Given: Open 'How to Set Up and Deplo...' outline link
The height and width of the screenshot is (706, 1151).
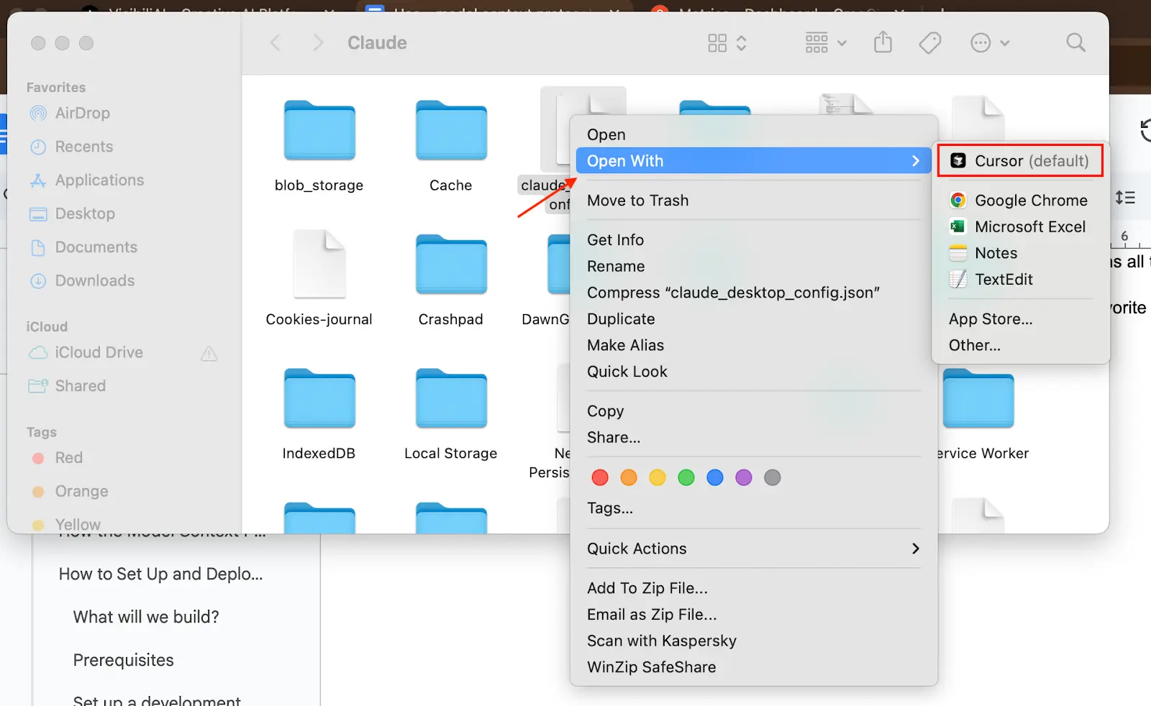Looking at the screenshot, I should tap(161, 574).
